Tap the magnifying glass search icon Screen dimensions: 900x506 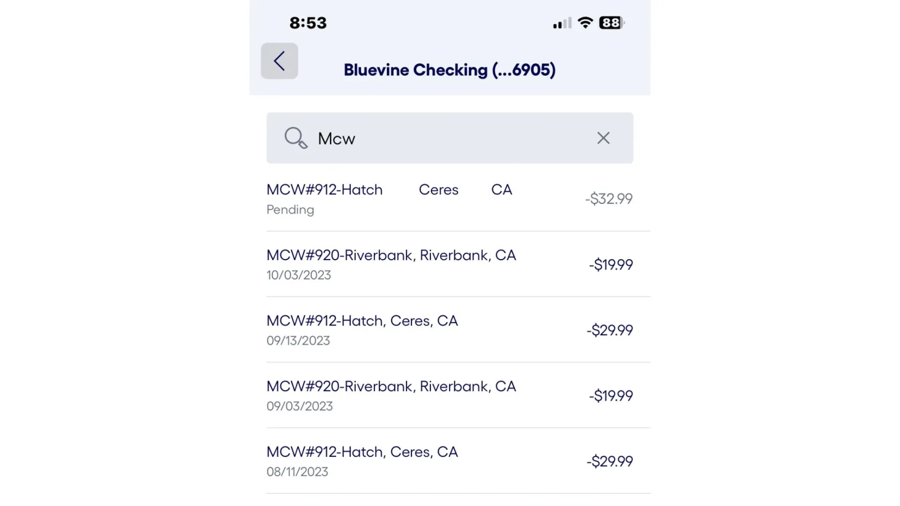296,138
